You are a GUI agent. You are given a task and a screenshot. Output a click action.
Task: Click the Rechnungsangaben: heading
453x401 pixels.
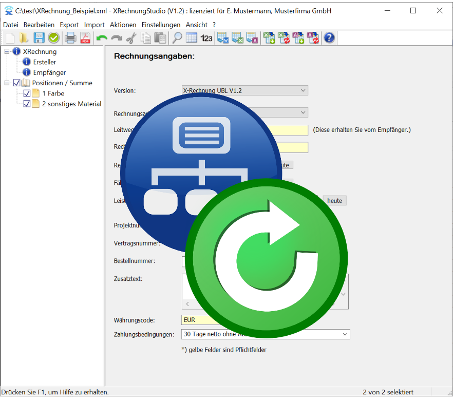click(154, 56)
